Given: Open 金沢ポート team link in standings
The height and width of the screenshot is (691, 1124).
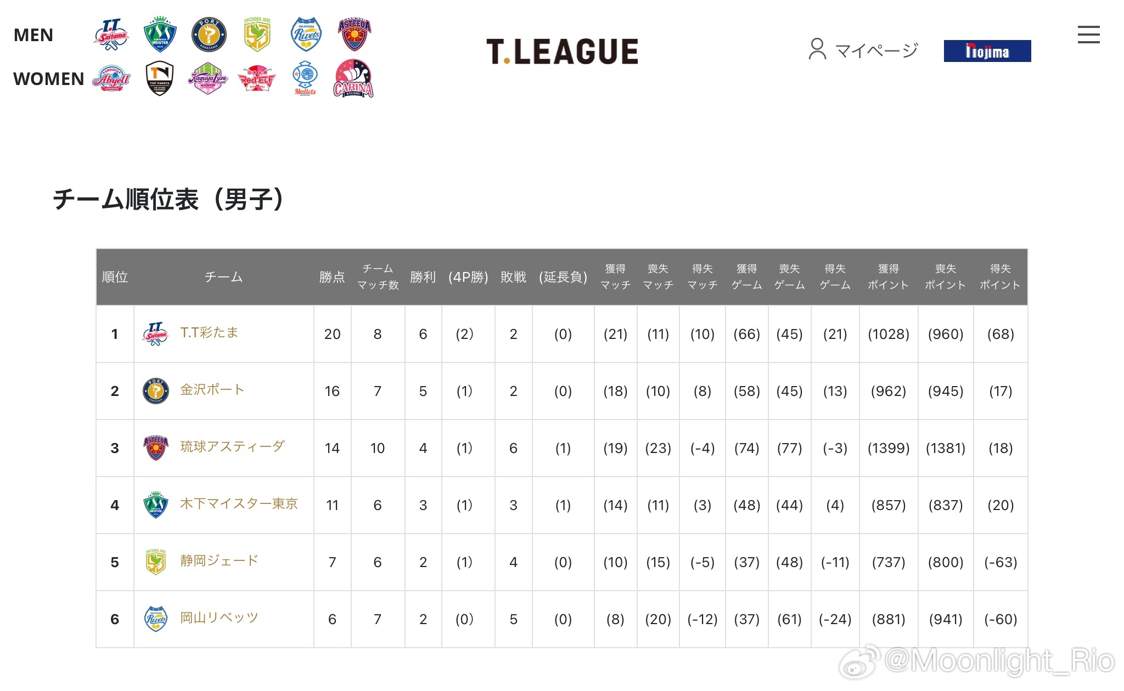Looking at the screenshot, I should coord(212,389).
